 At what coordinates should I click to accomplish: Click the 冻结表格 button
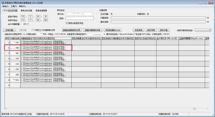(x=138, y=30)
